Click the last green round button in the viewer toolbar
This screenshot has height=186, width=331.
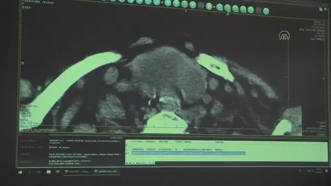(266, 11)
